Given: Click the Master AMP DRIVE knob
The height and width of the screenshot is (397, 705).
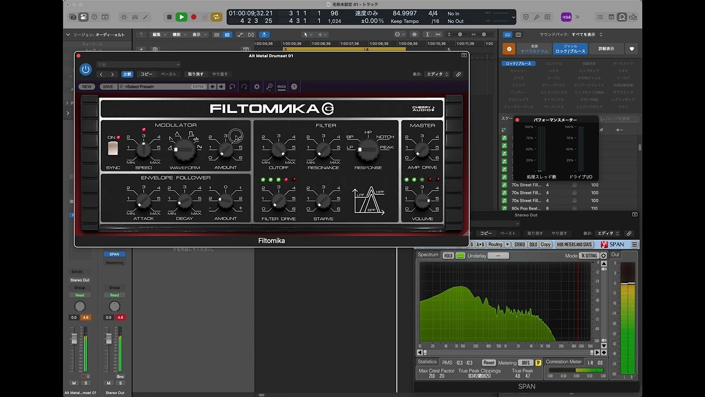Looking at the screenshot, I should pyautogui.click(x=422, y=149).
